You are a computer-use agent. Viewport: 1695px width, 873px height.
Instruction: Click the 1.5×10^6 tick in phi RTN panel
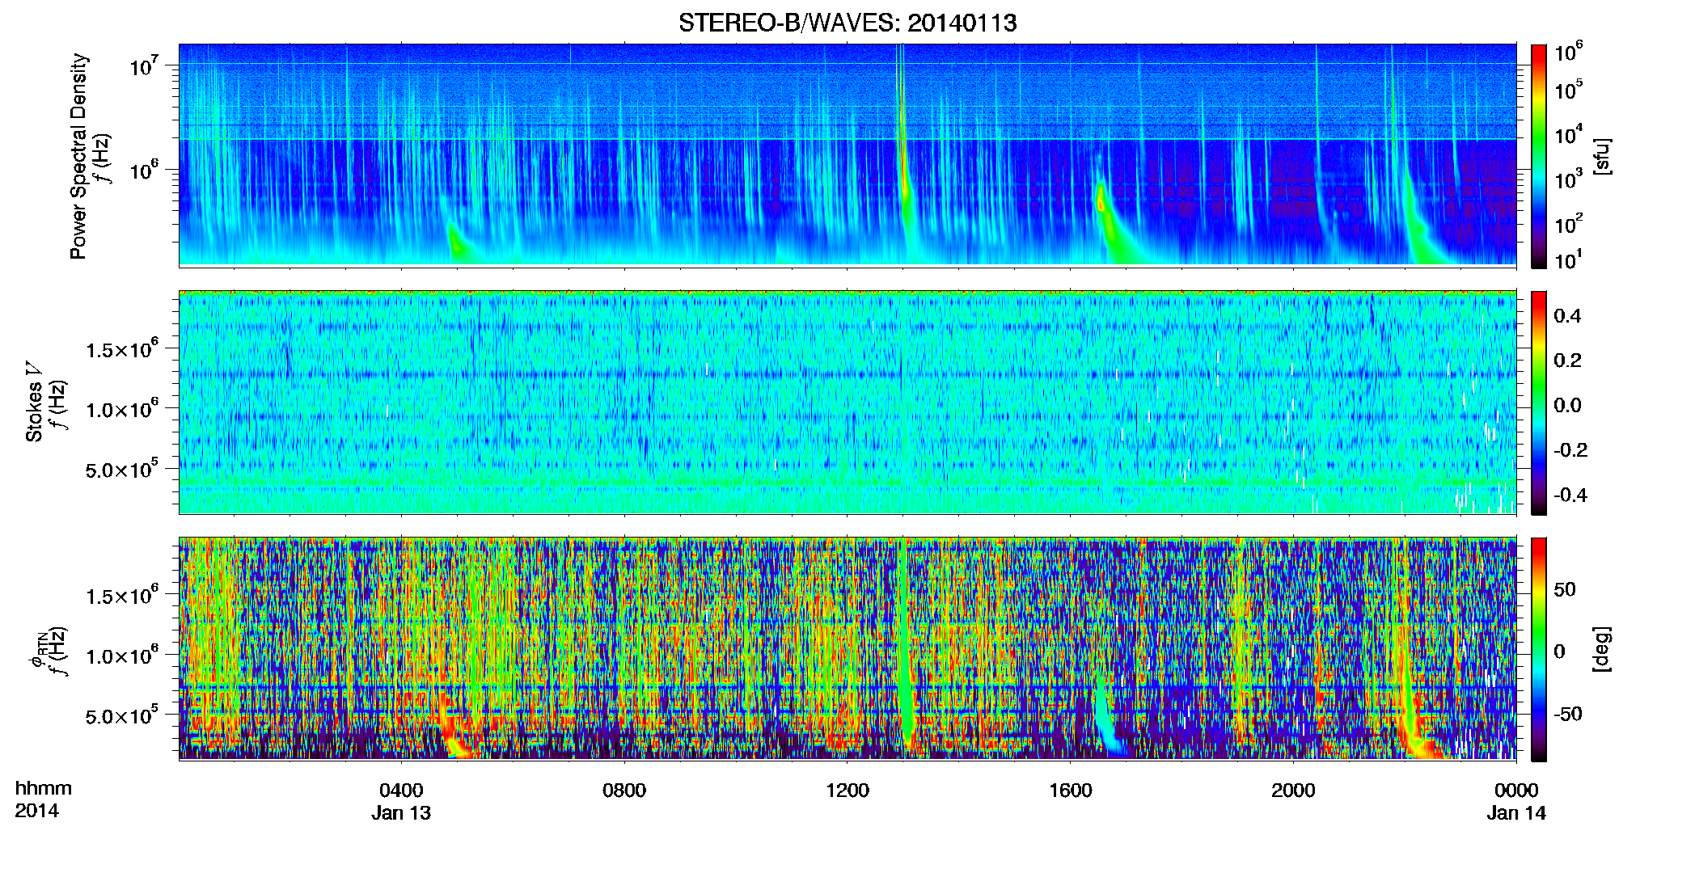tap(122, 595)
